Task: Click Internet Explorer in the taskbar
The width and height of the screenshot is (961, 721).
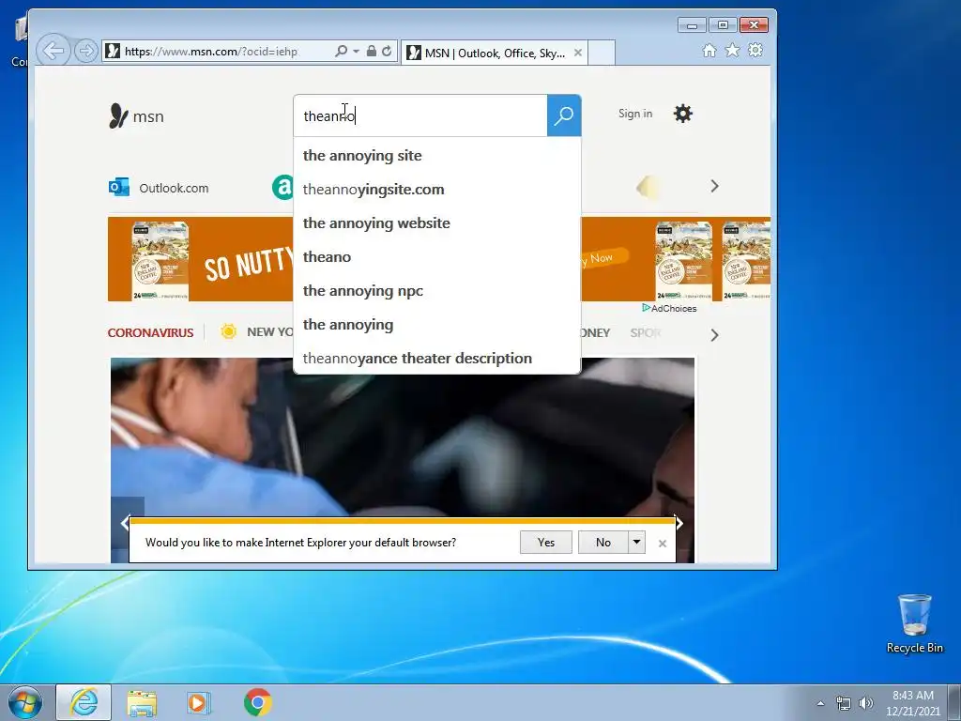Action: pyautogui.click(x=84, y=702)
